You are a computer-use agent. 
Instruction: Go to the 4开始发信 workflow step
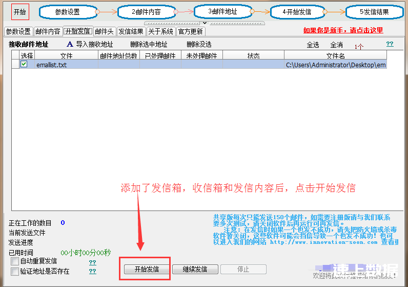[x=297, y=12]
